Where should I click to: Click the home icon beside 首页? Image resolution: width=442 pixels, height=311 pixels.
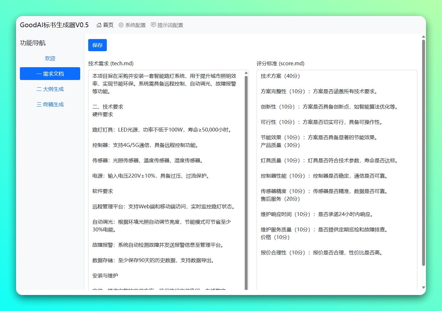pos(99,25)
